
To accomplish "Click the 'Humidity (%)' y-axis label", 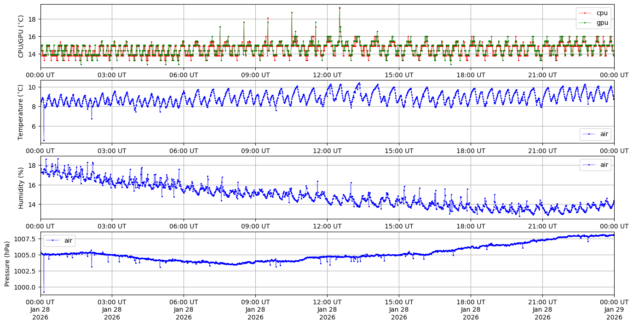I will [21, 188].
